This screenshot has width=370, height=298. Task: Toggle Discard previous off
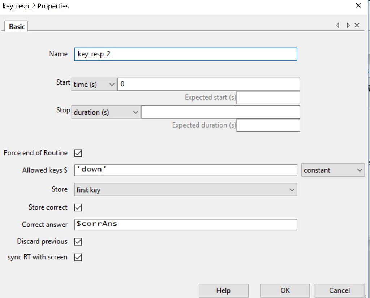tap(78, 241)
